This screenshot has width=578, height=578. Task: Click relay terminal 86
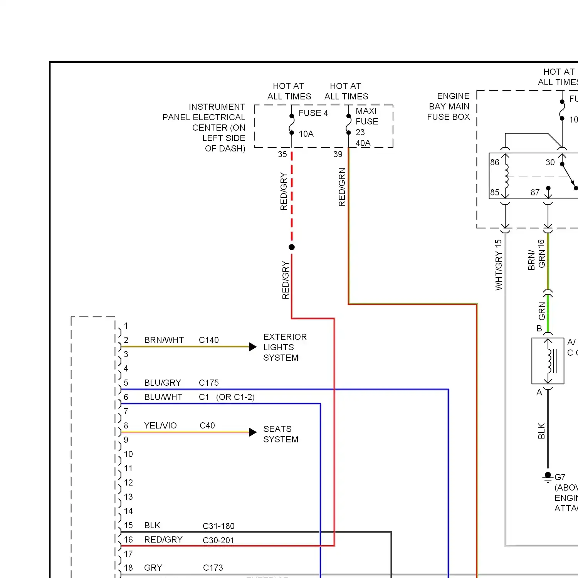click(495, 162)
